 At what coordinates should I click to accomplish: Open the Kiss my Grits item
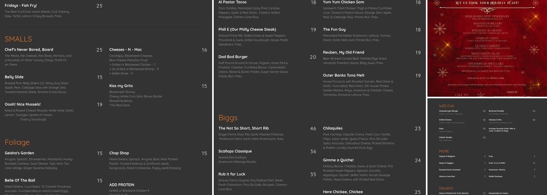click(121, 86)
